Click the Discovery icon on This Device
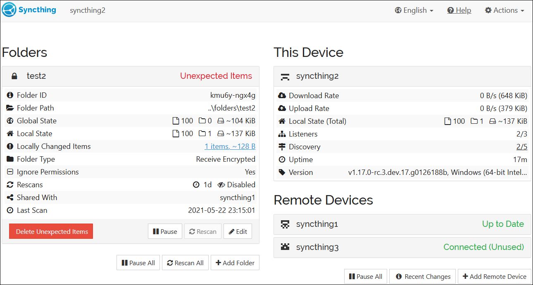 [282, 146]
